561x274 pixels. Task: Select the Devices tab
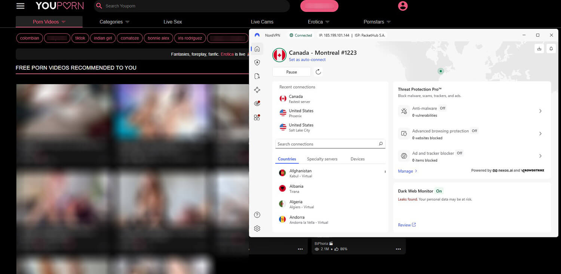point(357,159)
